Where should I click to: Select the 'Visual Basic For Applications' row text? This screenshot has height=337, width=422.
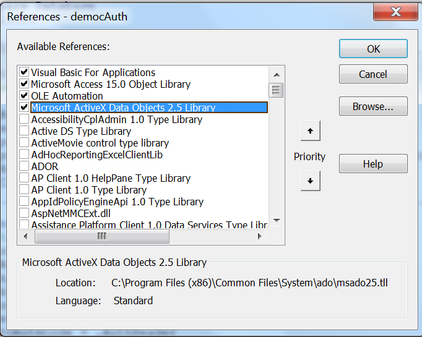coord(93,72)
